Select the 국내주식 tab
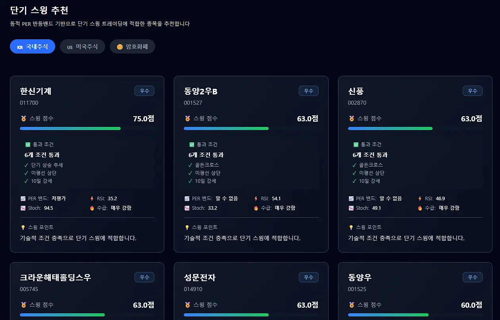 tap(33, 46)
